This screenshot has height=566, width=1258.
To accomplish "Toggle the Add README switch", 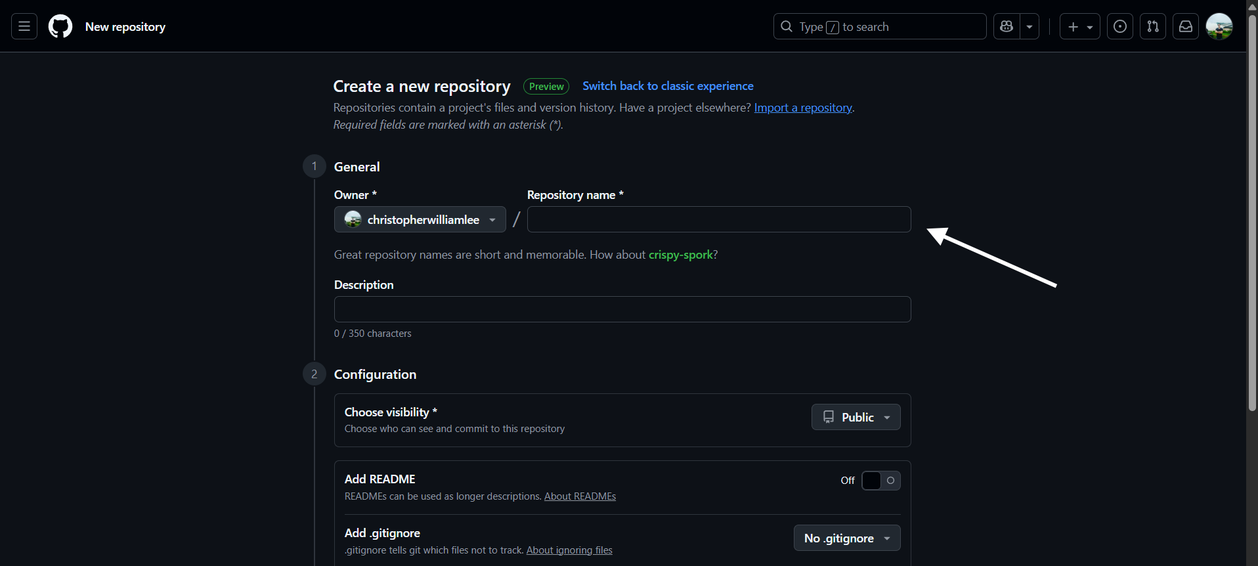I will [881, 481].
